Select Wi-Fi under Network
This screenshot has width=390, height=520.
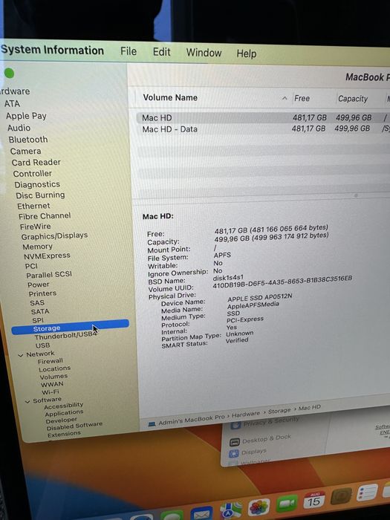(50, 391)
